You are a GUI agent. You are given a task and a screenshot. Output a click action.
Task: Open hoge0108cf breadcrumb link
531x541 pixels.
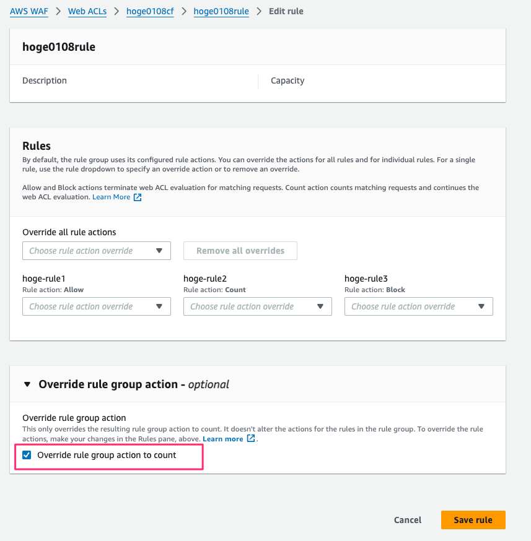[x=150, y=11]
